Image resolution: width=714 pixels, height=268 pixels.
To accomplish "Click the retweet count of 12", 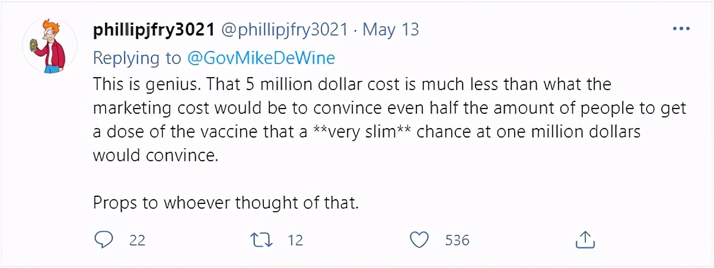I will (x=295, y=240).
